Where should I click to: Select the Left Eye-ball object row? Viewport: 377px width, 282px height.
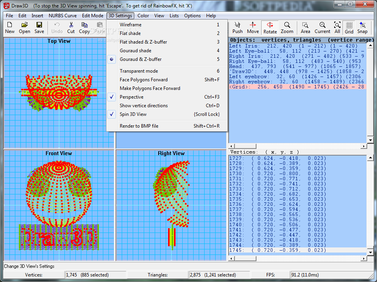pos(298,51)
